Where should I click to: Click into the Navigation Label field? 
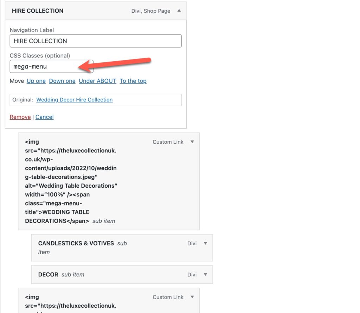(x=95, y=41)
